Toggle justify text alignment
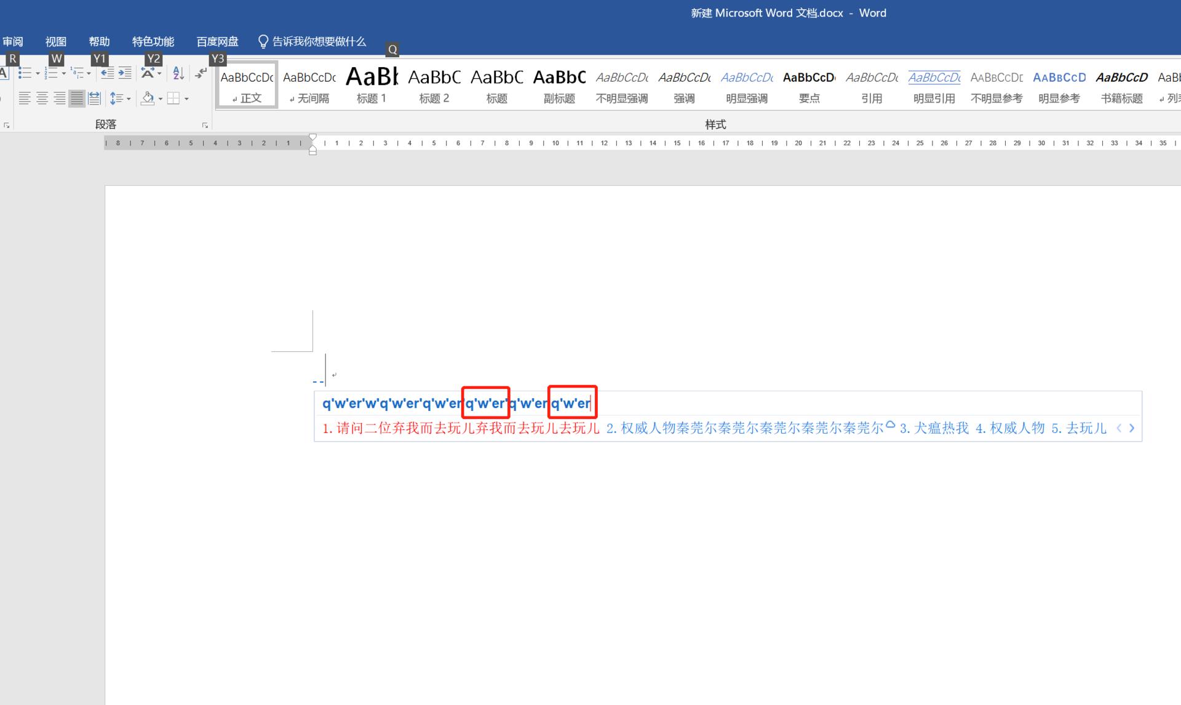Image resolution: width=1181 pixels, height=705 pixels. click(x=77, y=98)
